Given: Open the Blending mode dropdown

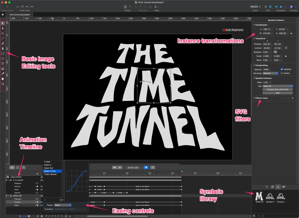Looking at the screenshot, I should tap(270, 73).
